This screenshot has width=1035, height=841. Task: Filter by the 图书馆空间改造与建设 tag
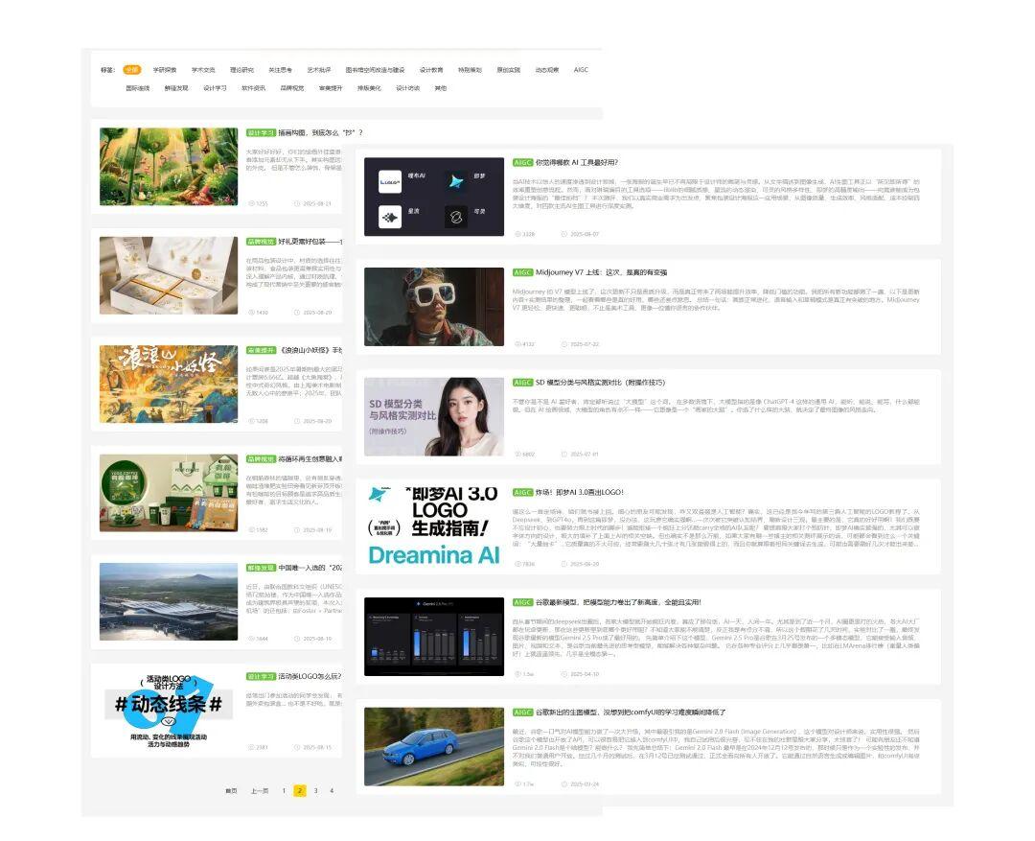375,69
